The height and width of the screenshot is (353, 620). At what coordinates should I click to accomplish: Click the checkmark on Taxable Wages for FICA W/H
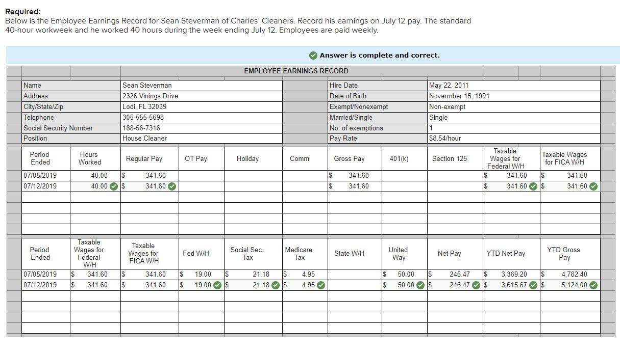tap(592, 186)
